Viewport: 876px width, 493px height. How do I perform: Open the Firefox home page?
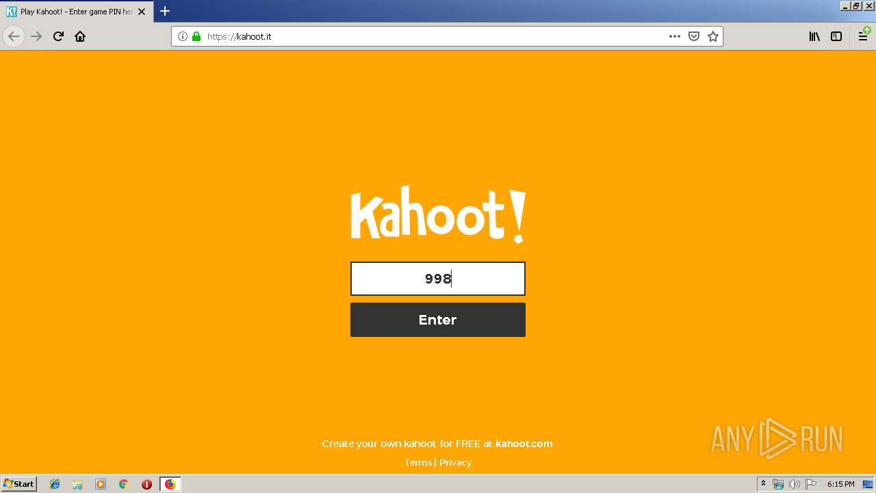(80, 36)
